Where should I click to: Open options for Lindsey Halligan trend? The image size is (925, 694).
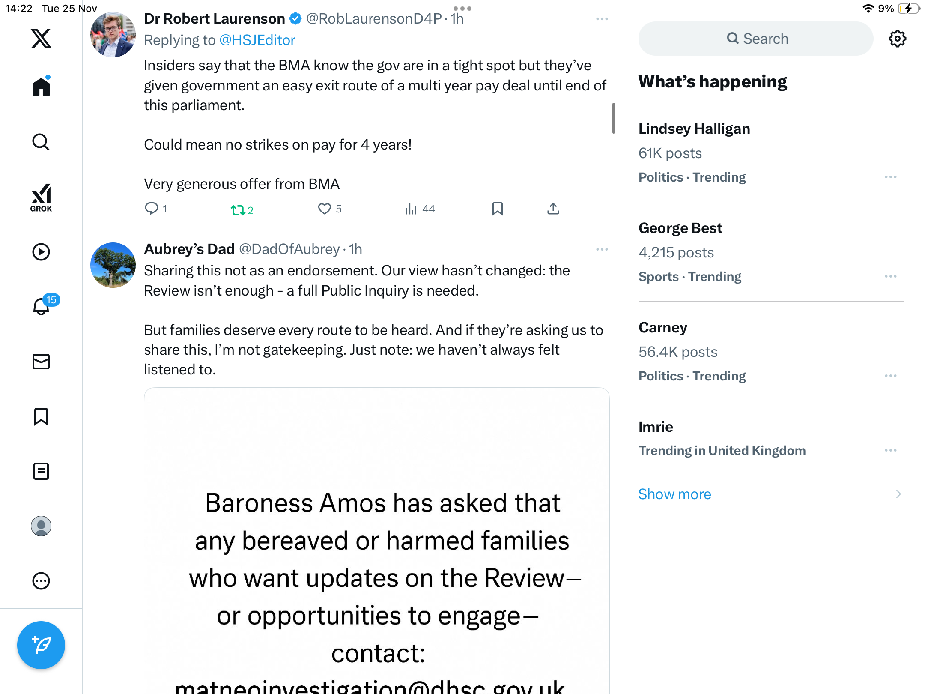890,177
